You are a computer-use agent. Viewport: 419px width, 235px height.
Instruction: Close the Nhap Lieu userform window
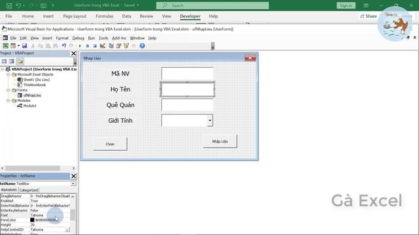[250, 58]
